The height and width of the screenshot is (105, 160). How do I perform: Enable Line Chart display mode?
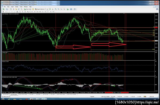pyautogui.click(x=53, y=9)
